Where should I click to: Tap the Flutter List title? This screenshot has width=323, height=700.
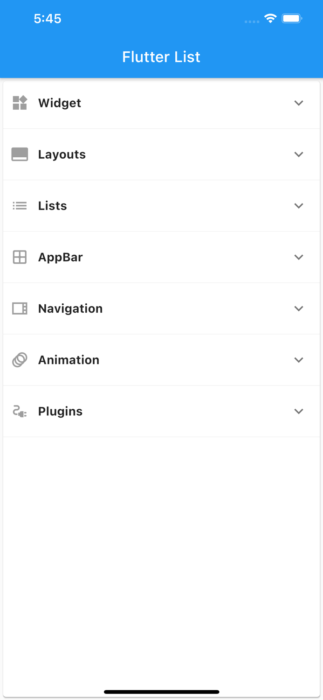pos(161,56)
